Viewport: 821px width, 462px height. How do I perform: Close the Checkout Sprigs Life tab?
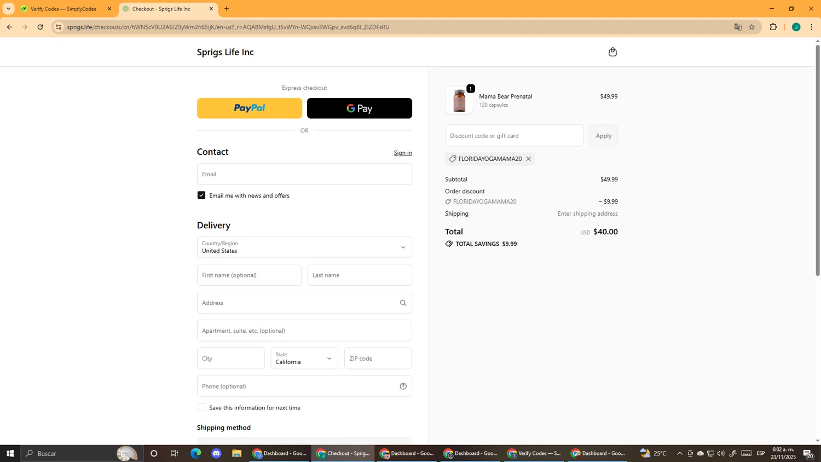pyautogui.click(x=211, y=9)
